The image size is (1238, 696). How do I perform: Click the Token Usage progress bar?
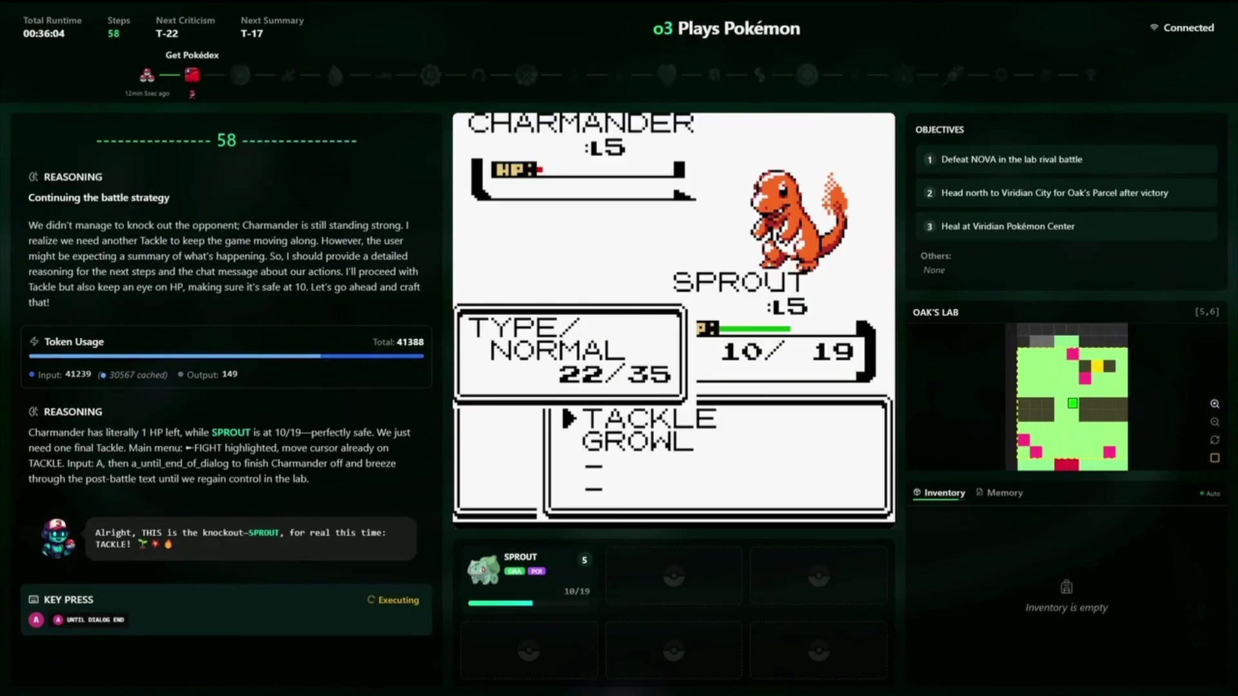[x=226, y=356]
